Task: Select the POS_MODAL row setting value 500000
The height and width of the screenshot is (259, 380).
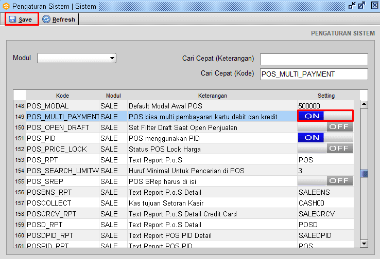Action: click(x=325, y=105)
